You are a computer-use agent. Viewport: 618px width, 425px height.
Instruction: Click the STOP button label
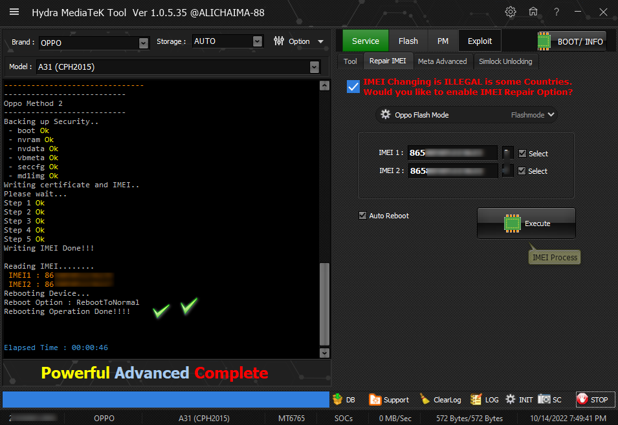click(599, 400)
